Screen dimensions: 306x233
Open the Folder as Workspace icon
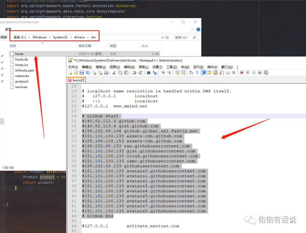(x=228, y=73)
